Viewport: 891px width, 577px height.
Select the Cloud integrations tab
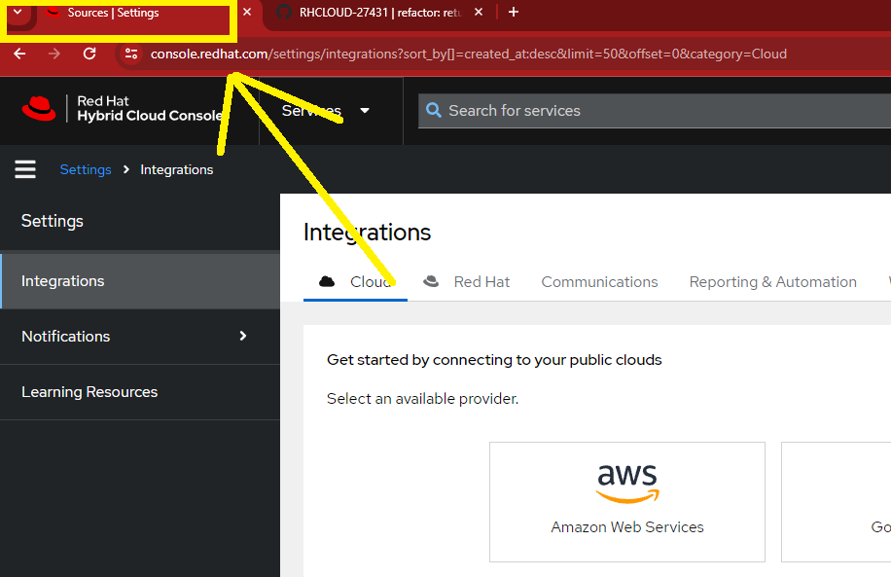click(356, 281)
